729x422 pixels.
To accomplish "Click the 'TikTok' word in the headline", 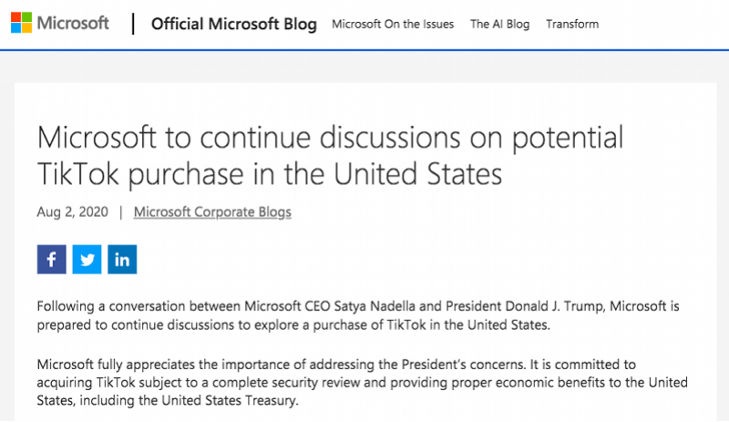I will click(77, 174).
